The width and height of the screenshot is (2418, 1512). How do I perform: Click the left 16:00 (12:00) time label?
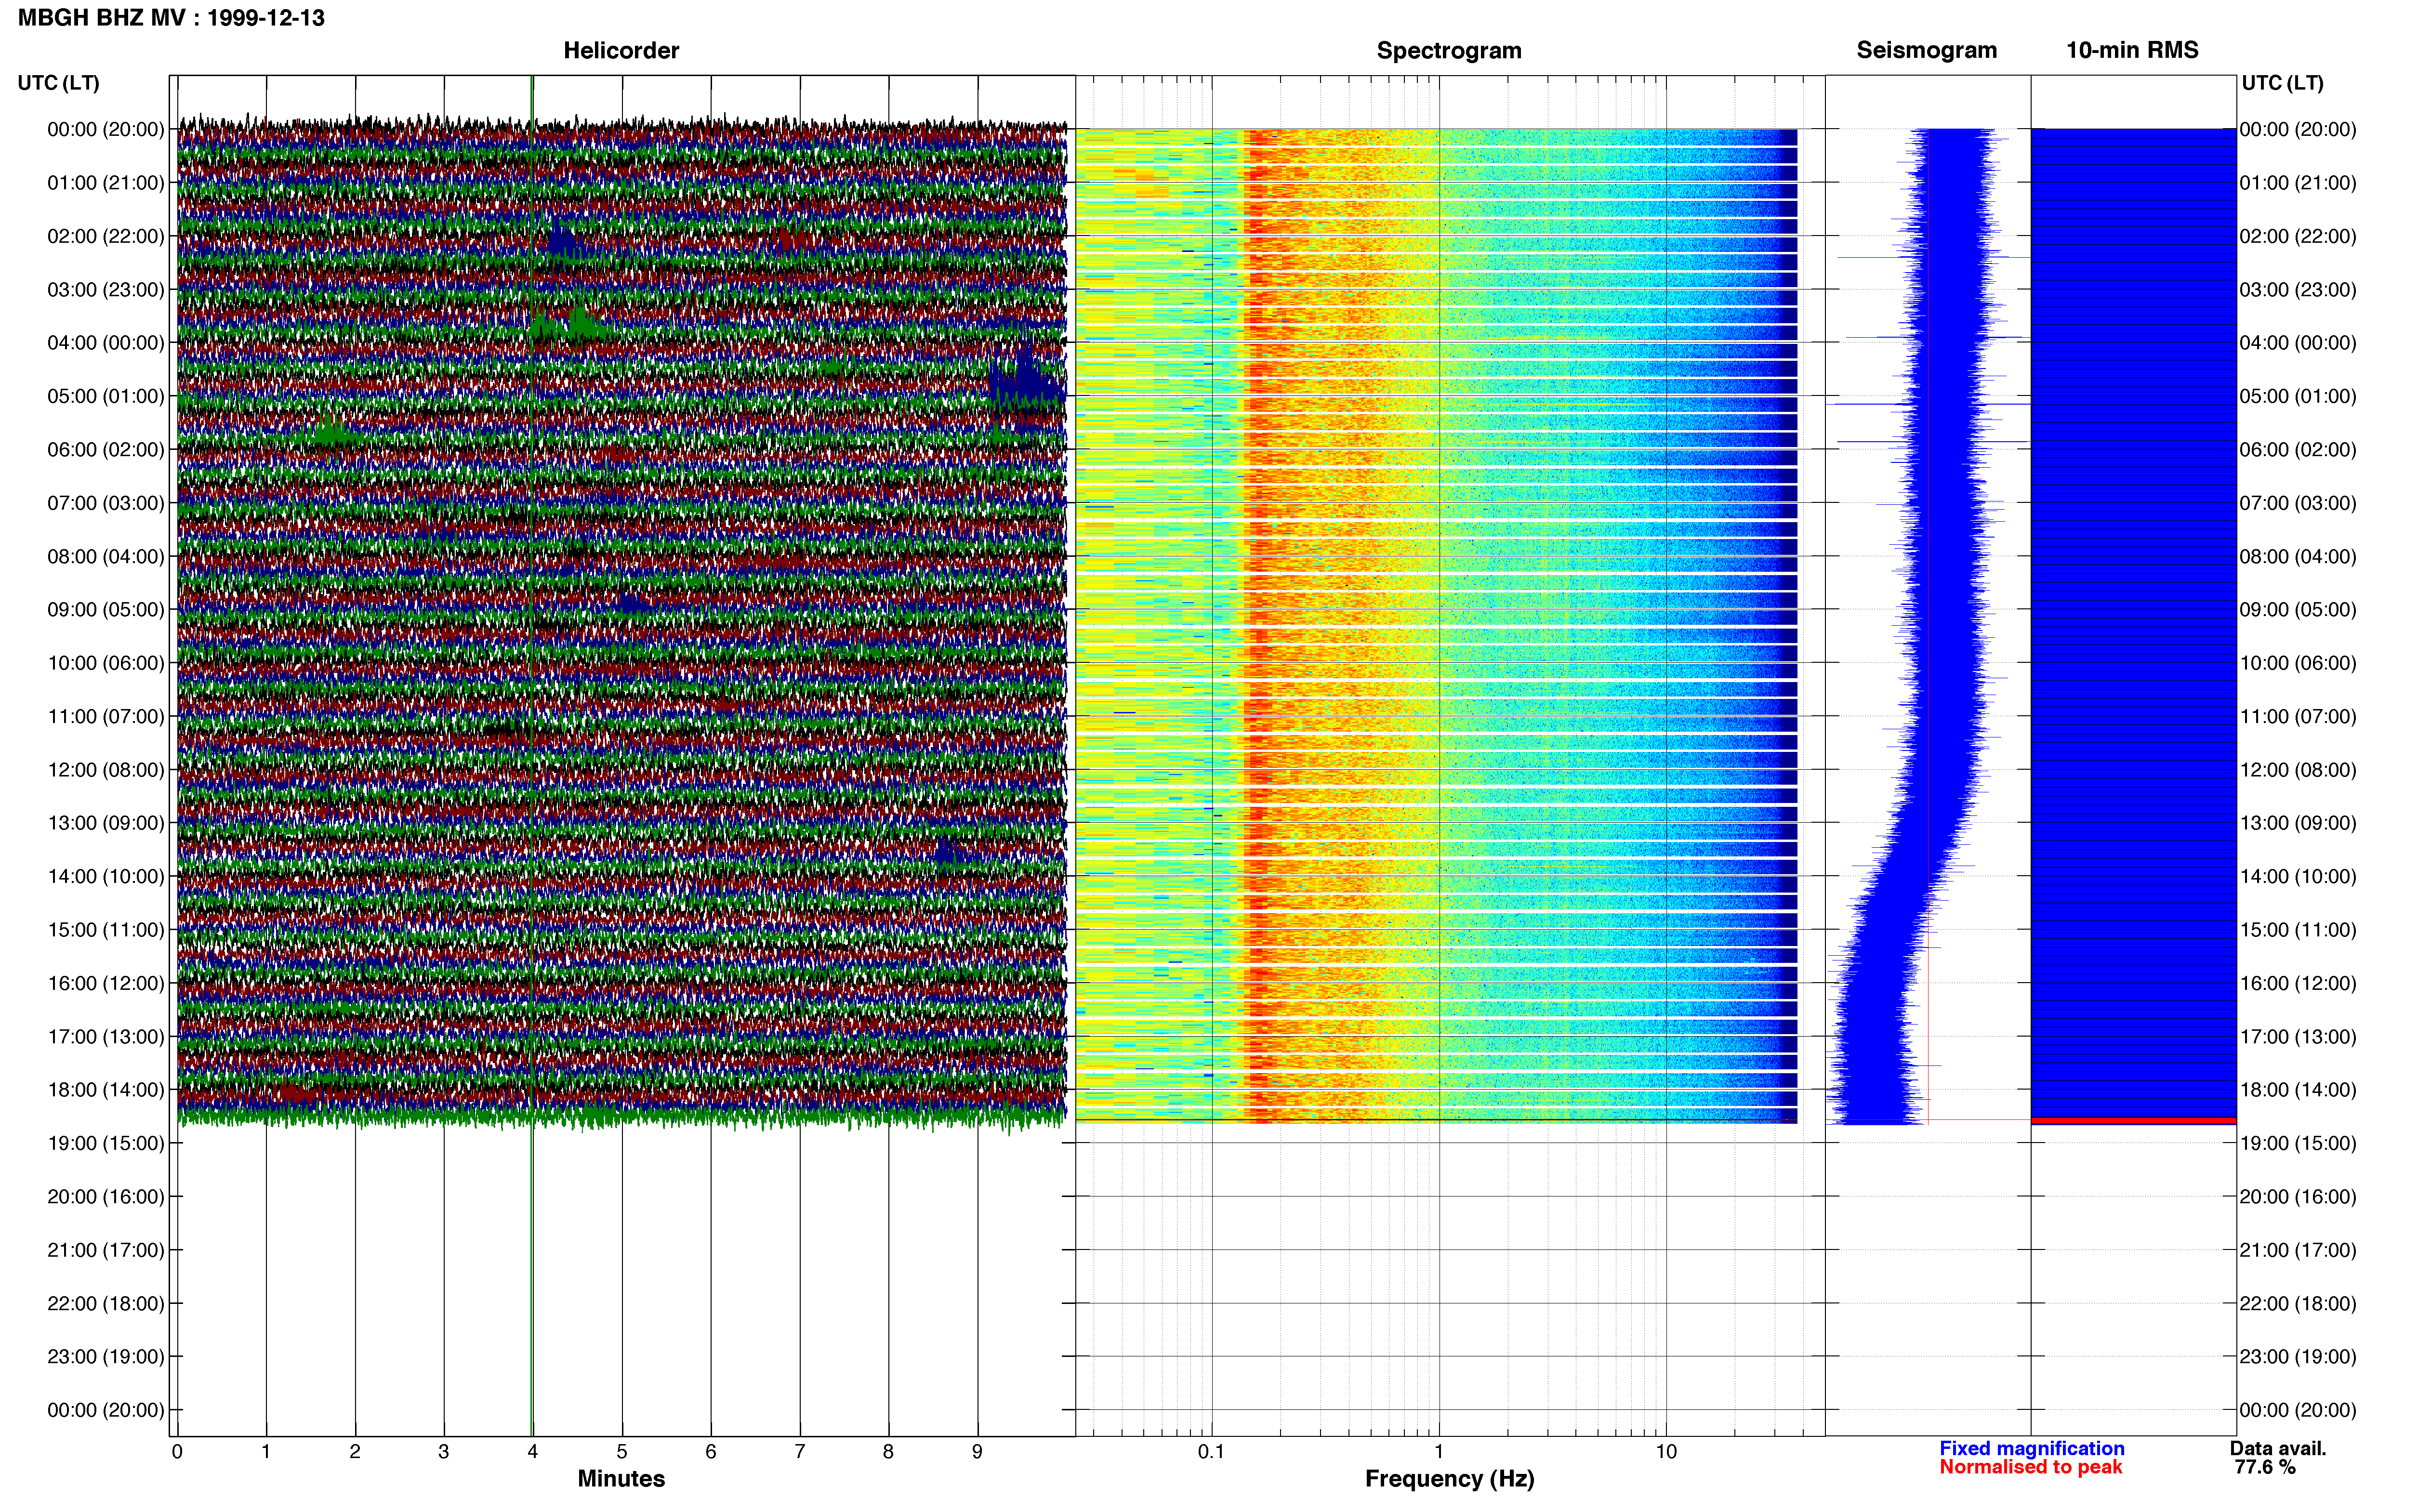106,983
